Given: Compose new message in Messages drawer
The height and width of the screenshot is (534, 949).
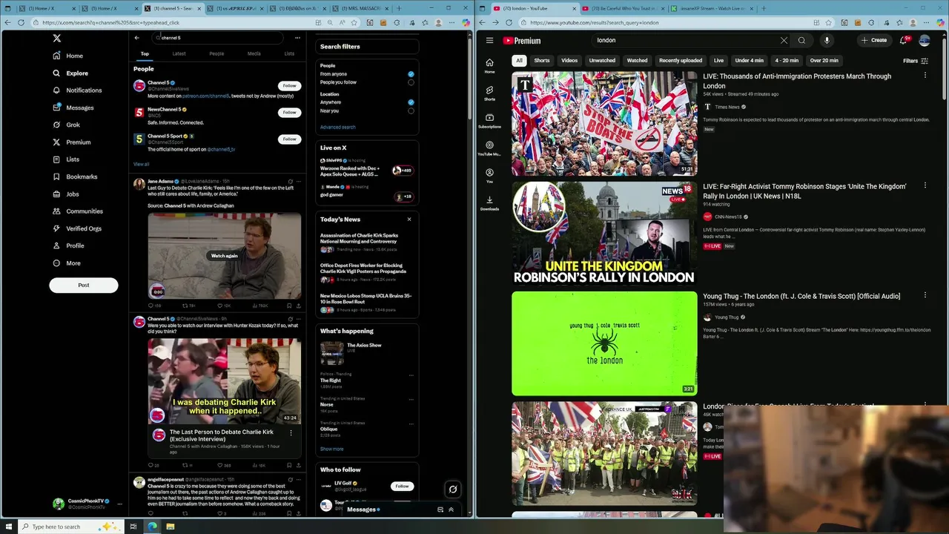Looking at the screenshot, I should pos(440,510).
